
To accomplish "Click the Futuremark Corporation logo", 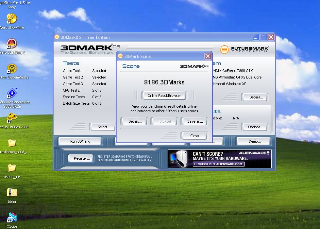I will [244, 49].
